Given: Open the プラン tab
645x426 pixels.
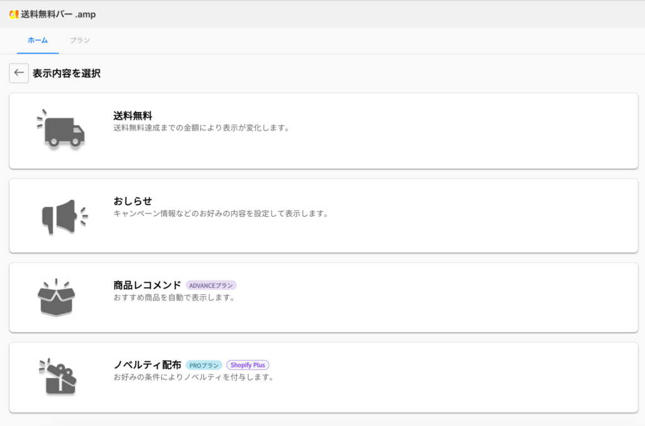Looking at the screenshot, I should tap(80, 40).
